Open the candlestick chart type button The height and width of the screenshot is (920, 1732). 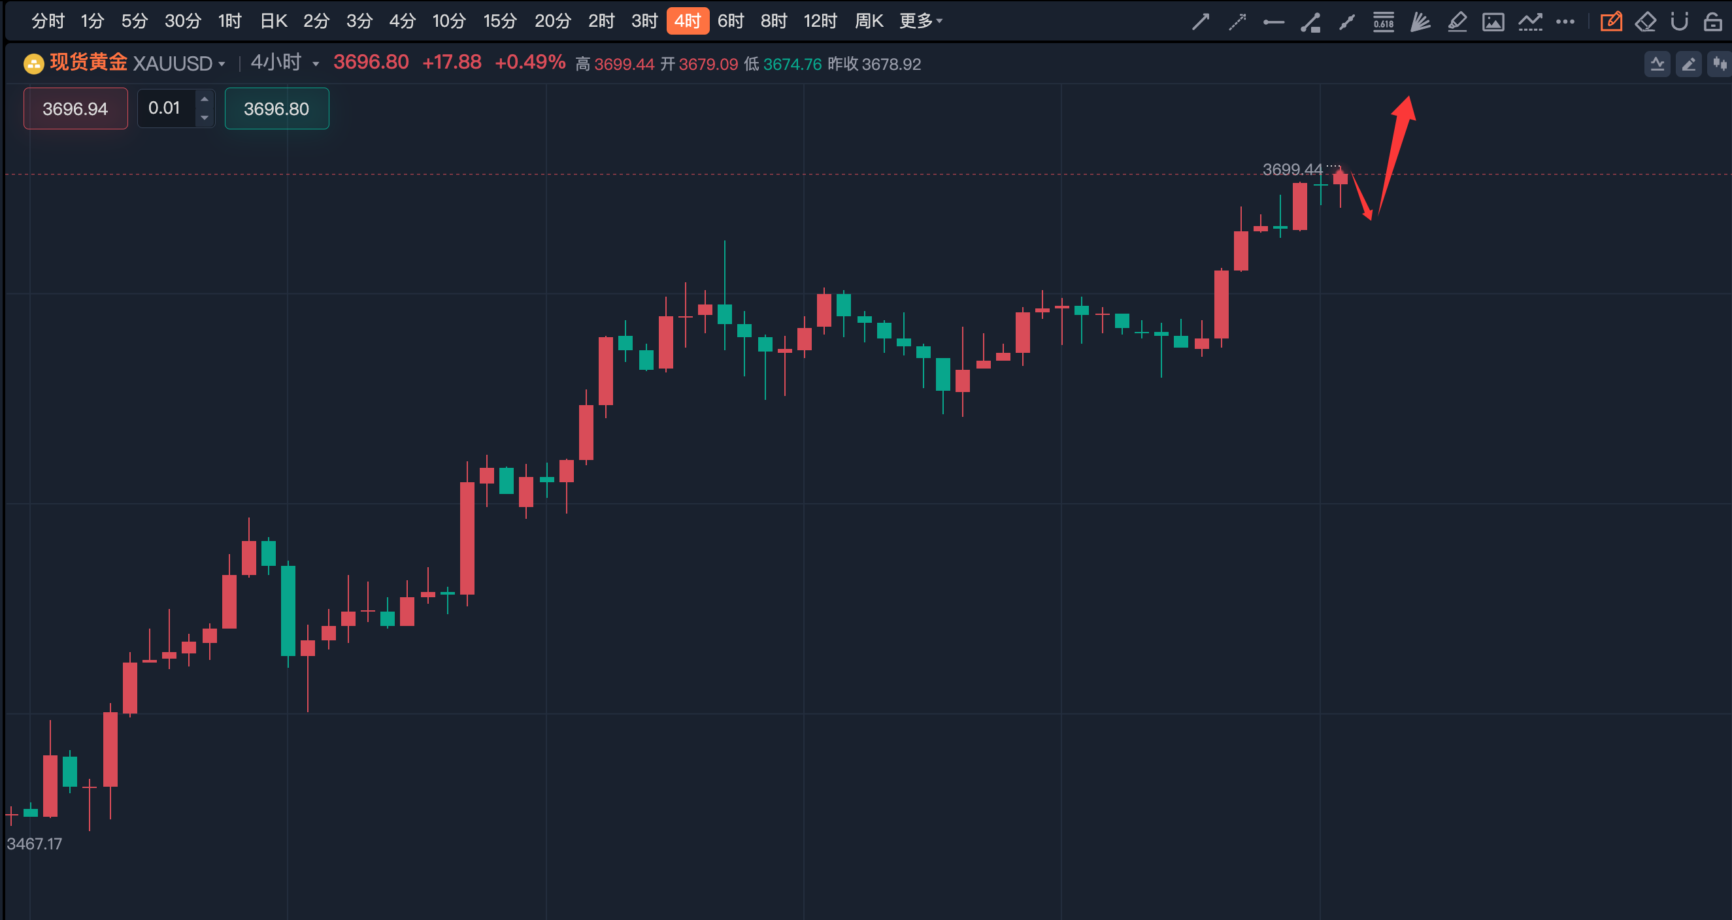(1720, 64)
